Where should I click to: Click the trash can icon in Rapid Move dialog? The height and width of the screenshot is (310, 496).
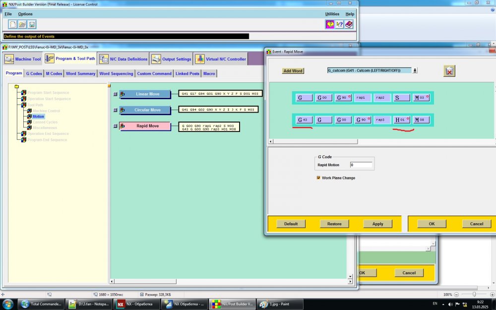coord(449,71)
